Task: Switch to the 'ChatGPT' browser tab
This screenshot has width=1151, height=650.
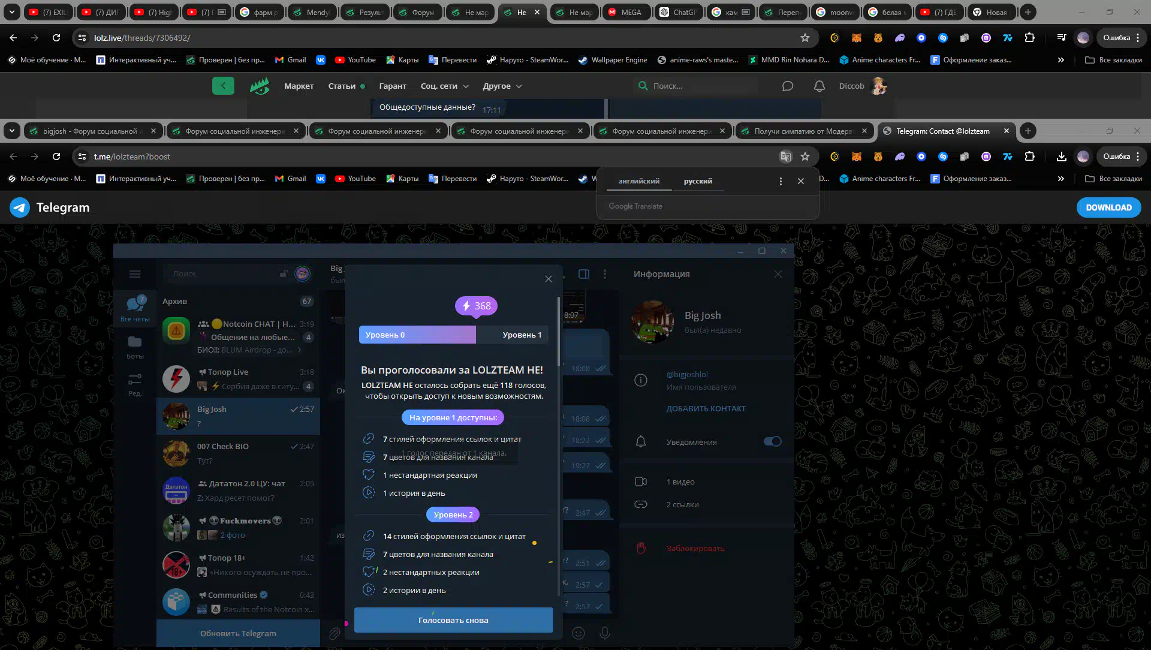Action: click(679, 12)
